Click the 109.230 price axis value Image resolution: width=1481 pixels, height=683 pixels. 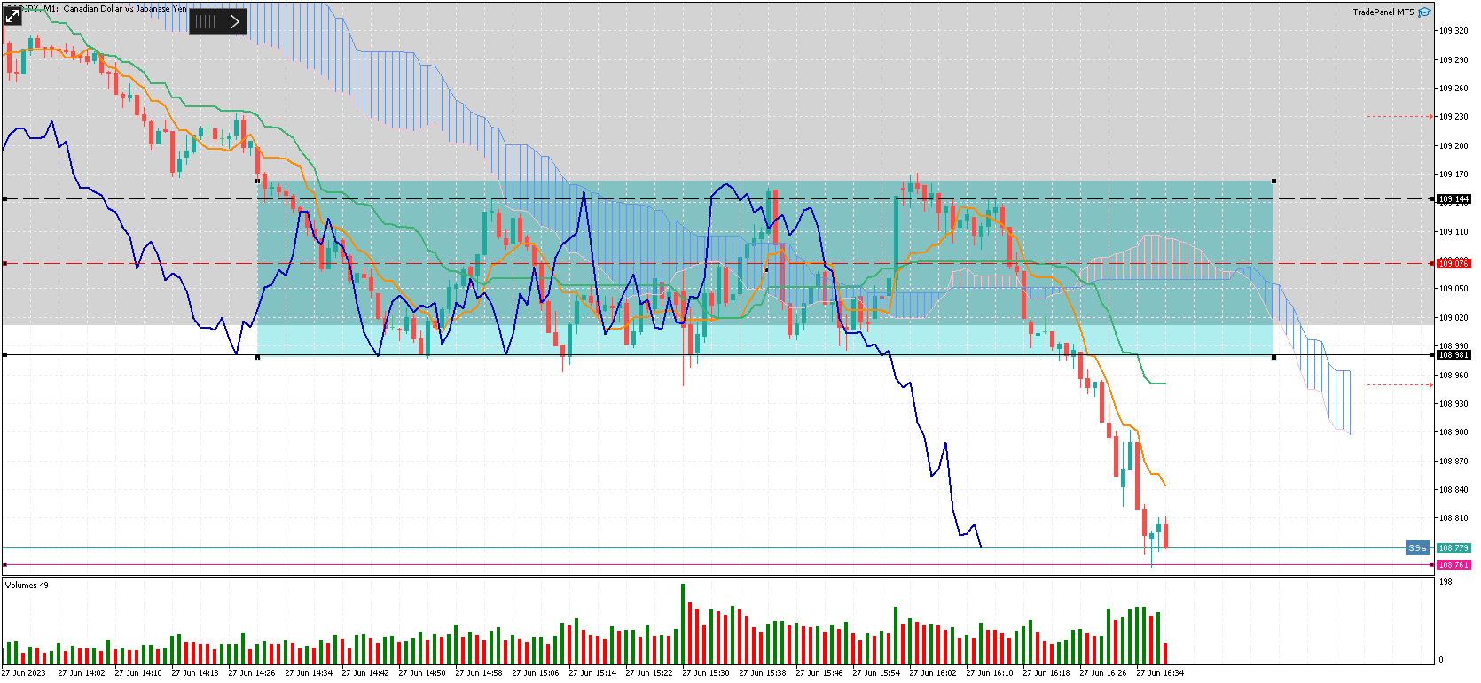pyautogui.click(x=1453, y=117)
